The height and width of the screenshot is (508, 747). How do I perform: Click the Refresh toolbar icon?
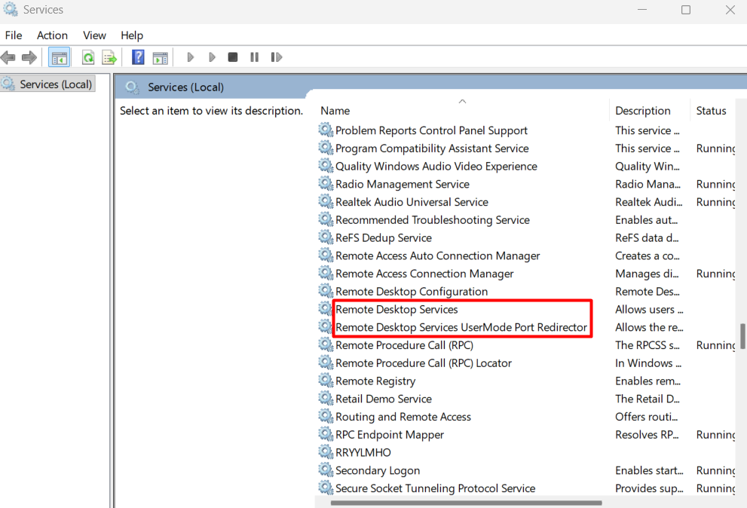coord(87,57)
